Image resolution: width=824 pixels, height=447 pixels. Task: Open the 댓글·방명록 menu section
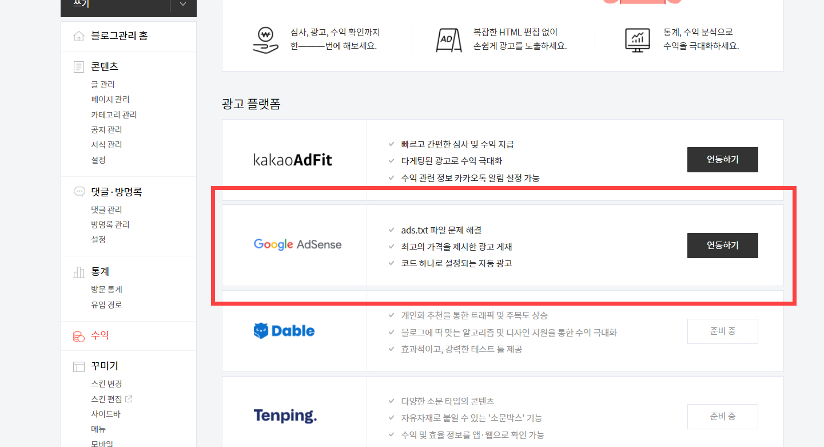116,192
